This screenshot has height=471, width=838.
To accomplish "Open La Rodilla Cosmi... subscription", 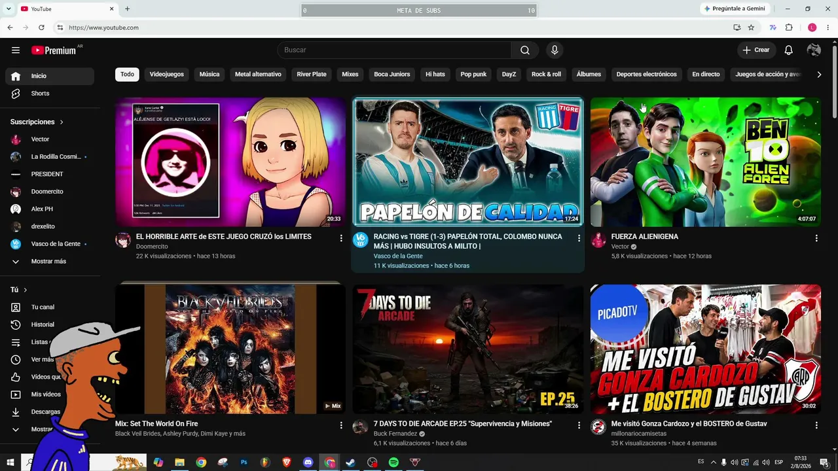I will pos(50,157).
